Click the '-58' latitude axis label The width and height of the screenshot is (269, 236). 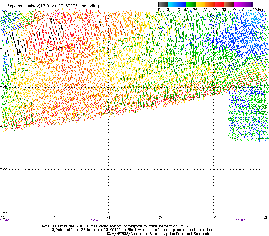[x=3, y=168]
